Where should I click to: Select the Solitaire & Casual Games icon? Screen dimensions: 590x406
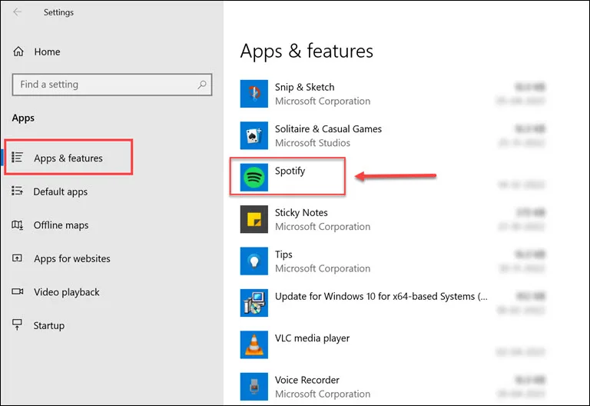(x=254, y=135)
